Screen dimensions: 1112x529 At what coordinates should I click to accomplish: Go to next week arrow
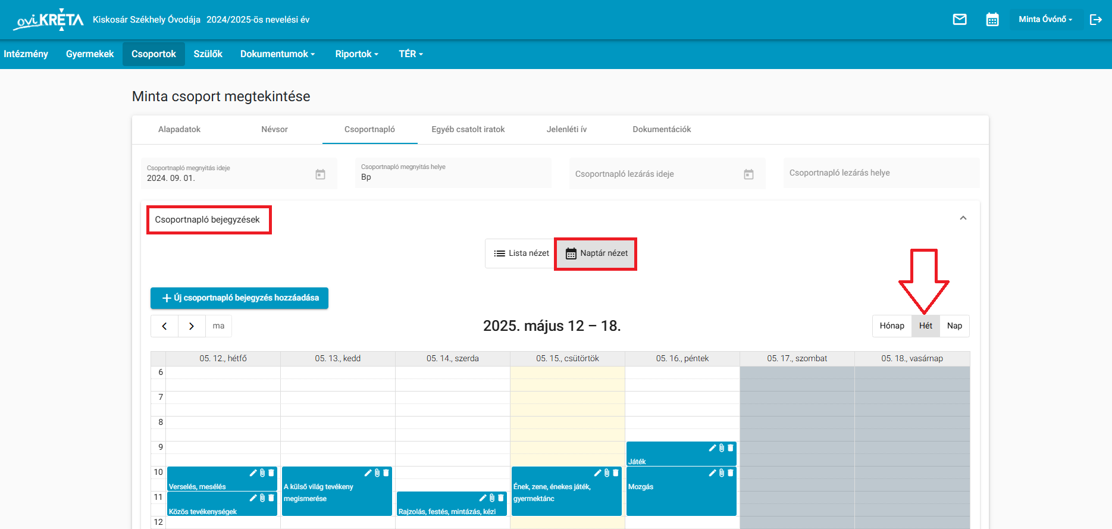click(192, 326)
